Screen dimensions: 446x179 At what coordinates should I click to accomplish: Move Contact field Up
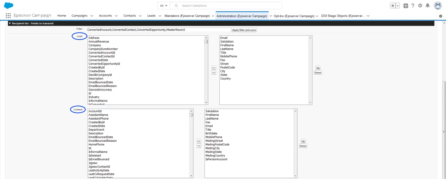point(303,141)
